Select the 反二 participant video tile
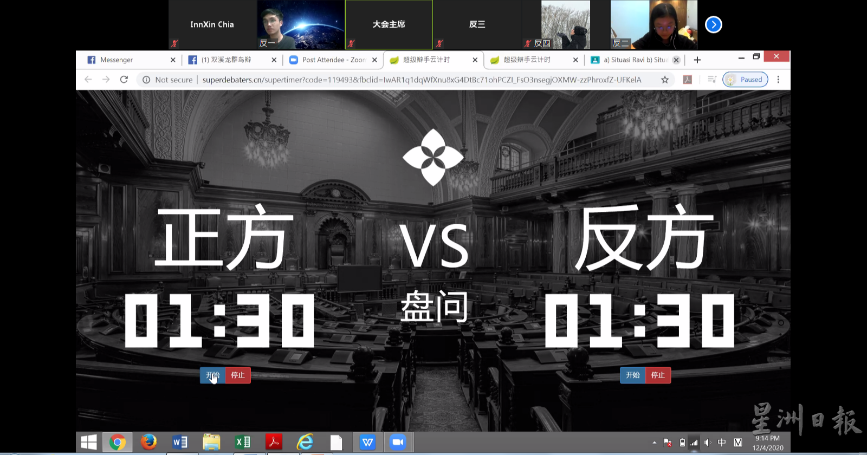 click(654, 24)
